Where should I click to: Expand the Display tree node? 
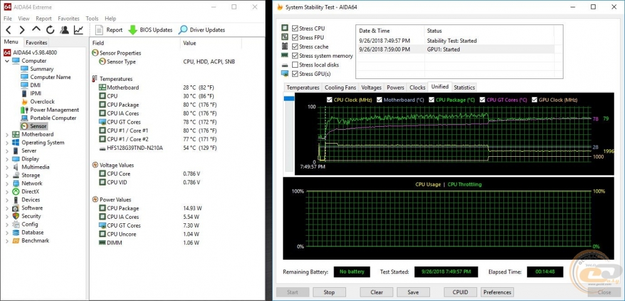click(7, 159)
